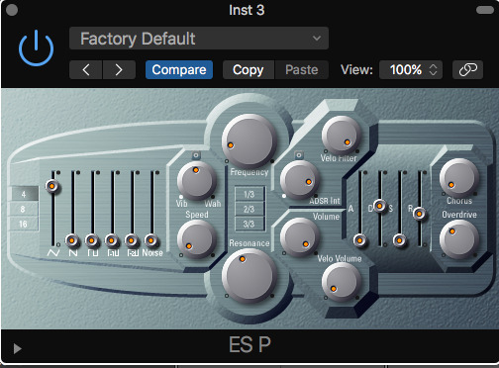Open the View 100% size menu
The width and height of the screenshot is (499, 368).
coord(411,69)
